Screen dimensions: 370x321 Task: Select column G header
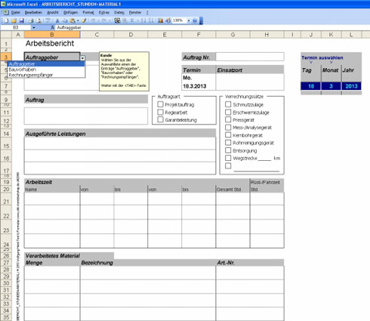233,35
